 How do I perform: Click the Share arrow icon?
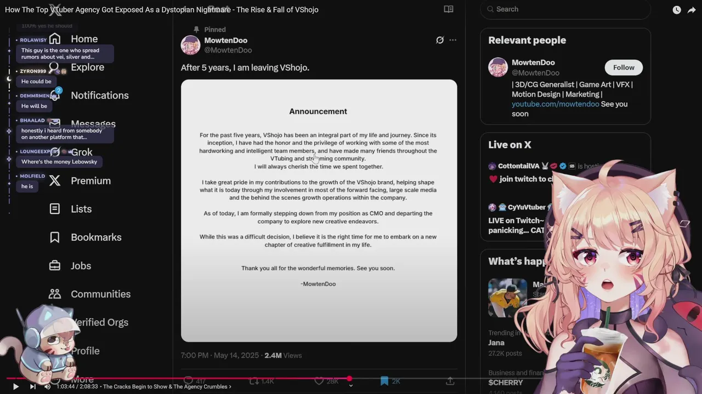pyautogui.click(x=692, y=10)
